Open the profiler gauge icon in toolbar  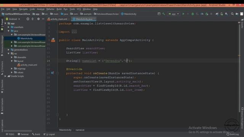point(202,14)
